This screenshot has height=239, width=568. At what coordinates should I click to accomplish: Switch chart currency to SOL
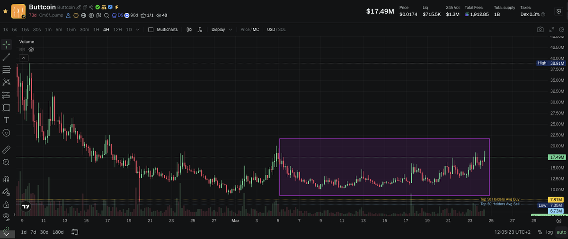click(x=282, y=29)
